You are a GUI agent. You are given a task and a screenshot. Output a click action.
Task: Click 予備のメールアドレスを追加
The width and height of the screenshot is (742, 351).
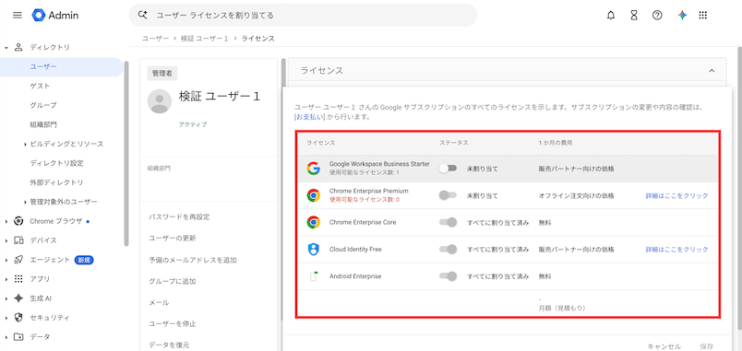193,260
